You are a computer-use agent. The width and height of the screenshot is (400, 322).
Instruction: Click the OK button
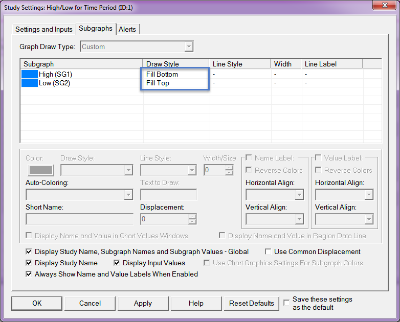click(37, 303)
